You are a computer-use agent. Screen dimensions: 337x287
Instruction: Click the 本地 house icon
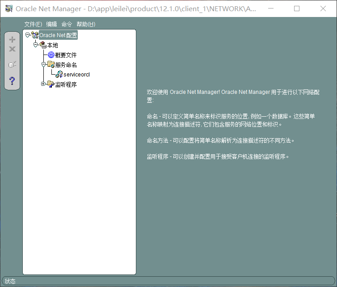pyautogui.click(x=43, y=45)
